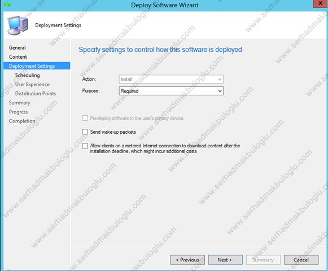The width and height of the screenshot is (328, 271).
Task: Cancel the deployment wizard
Action: coord(301,260)
